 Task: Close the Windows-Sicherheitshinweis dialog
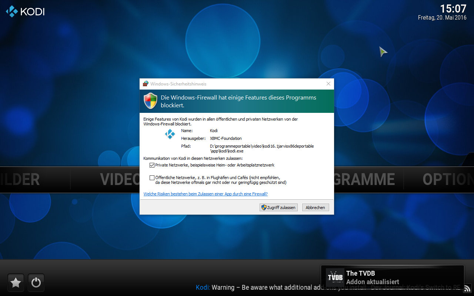click(x=328, y=84)
